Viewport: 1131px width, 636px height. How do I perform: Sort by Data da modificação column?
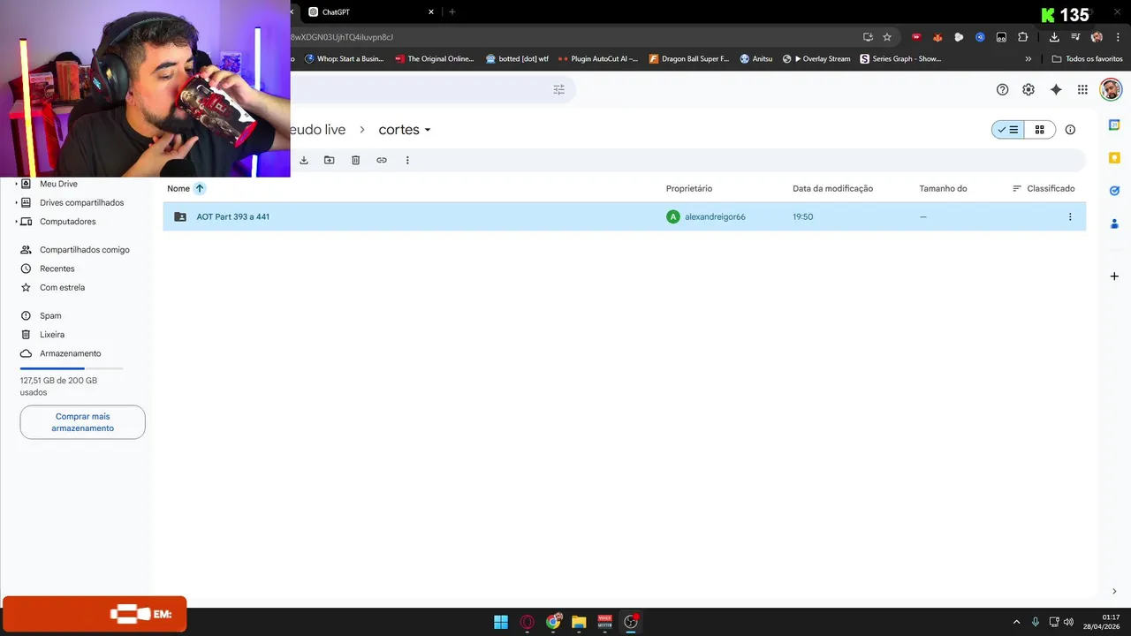(x=832, y=188)
